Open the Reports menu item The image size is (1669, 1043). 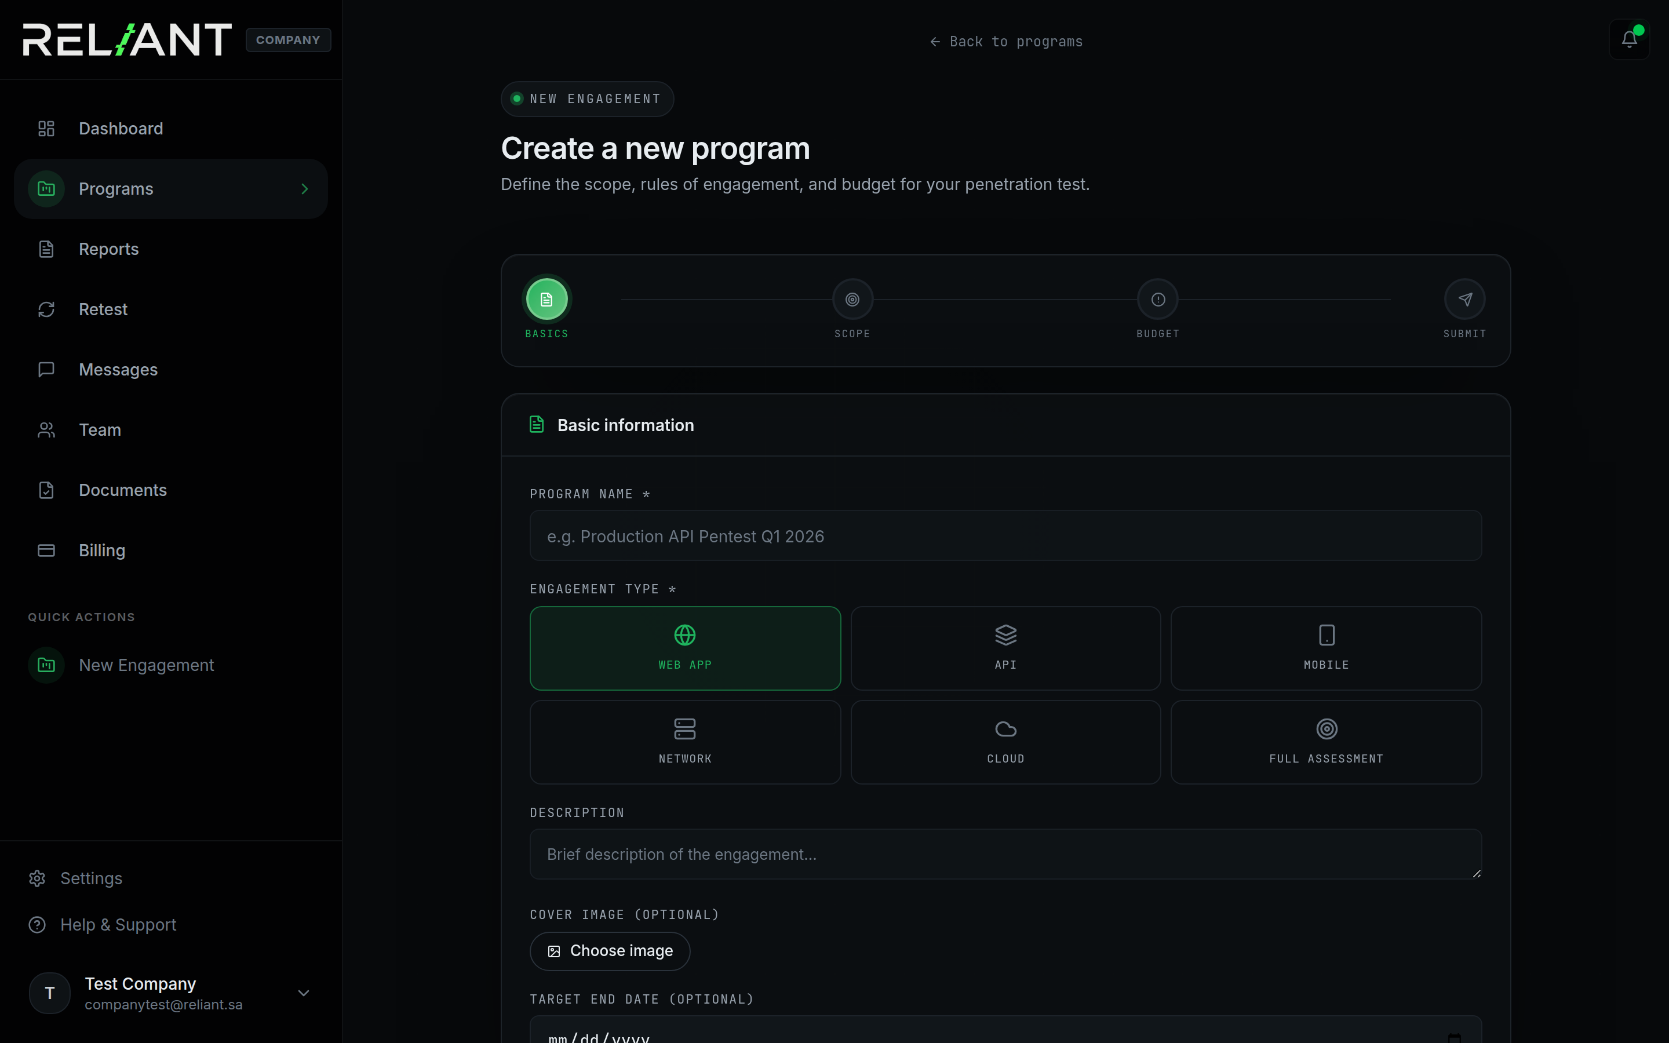[x=170, y=249]
